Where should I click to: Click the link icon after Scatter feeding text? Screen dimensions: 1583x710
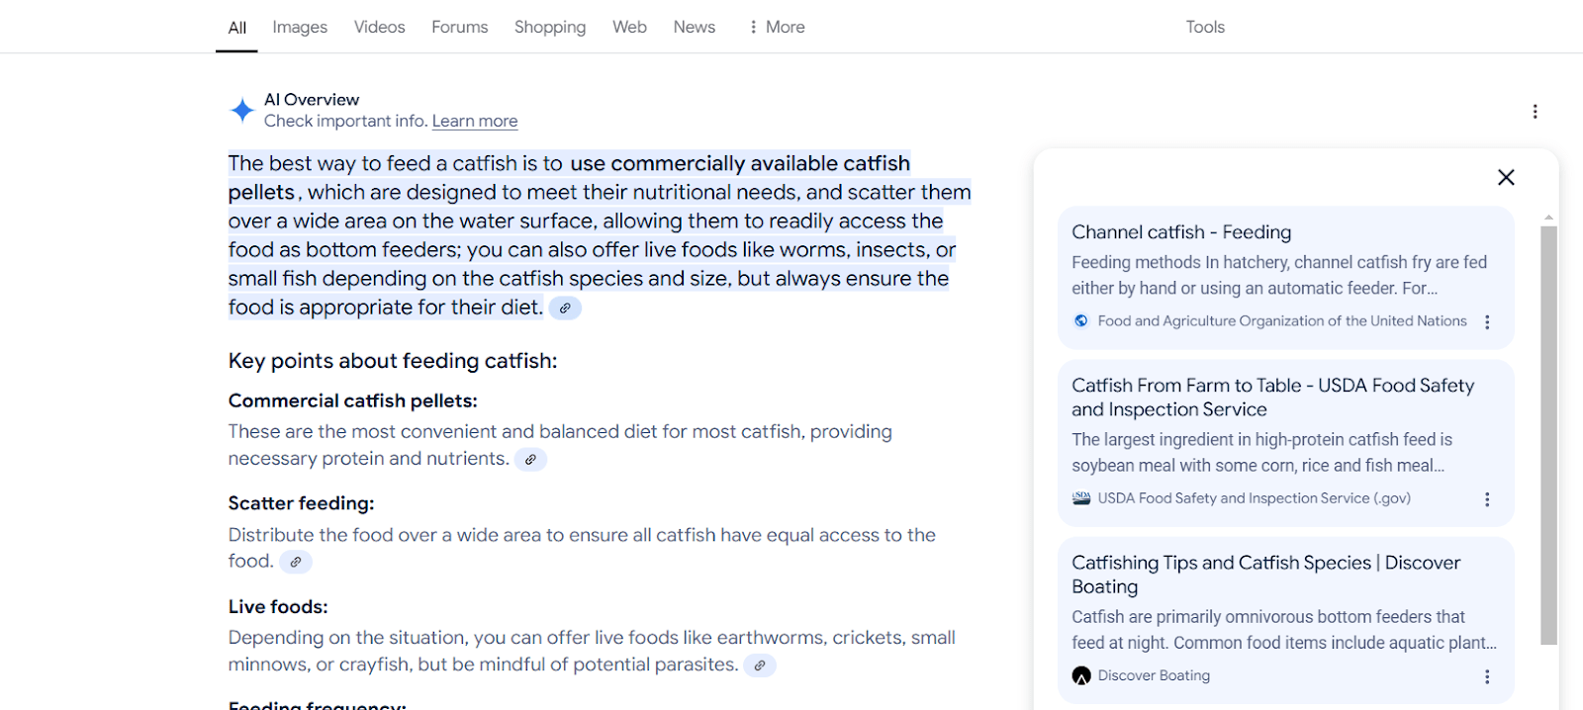click(296, 563)
